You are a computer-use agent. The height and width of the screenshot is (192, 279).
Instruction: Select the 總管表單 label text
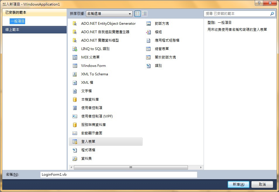tap(162, 49)
